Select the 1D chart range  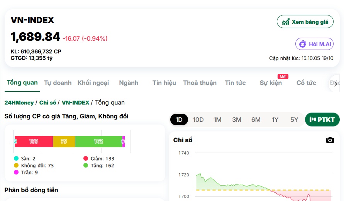click(x=179, y=120)
